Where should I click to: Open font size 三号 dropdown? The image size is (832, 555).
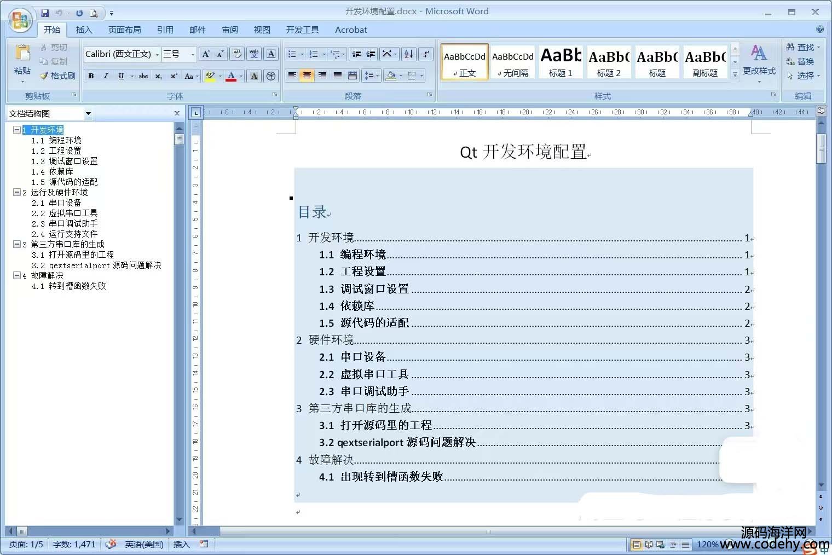coord(192,54)
